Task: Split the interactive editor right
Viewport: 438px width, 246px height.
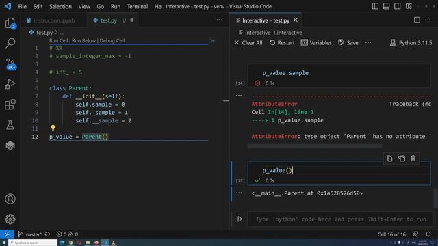Action: pos(417,20)
